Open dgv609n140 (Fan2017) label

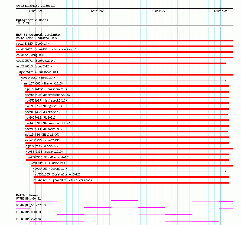[42, 146]
